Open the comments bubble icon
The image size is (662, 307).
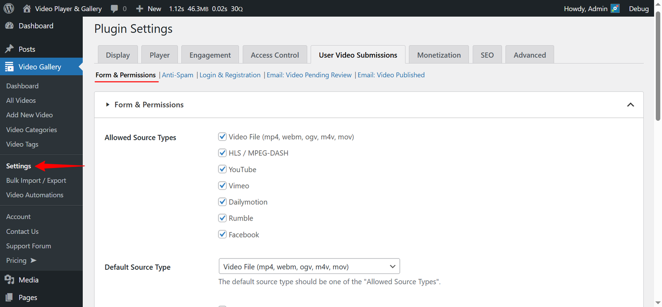(x=114, y=9)
